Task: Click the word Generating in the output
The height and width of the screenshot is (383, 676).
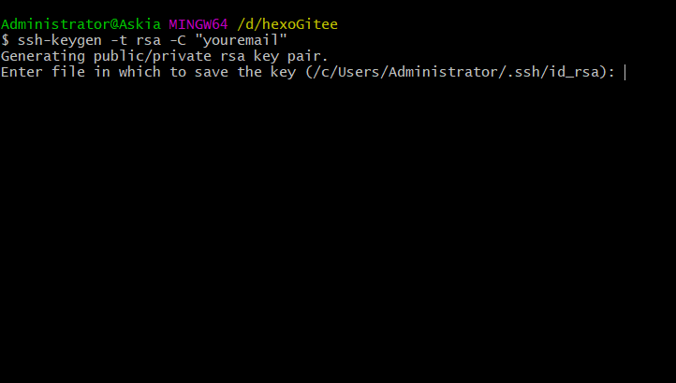Action: tap(43, 56)
